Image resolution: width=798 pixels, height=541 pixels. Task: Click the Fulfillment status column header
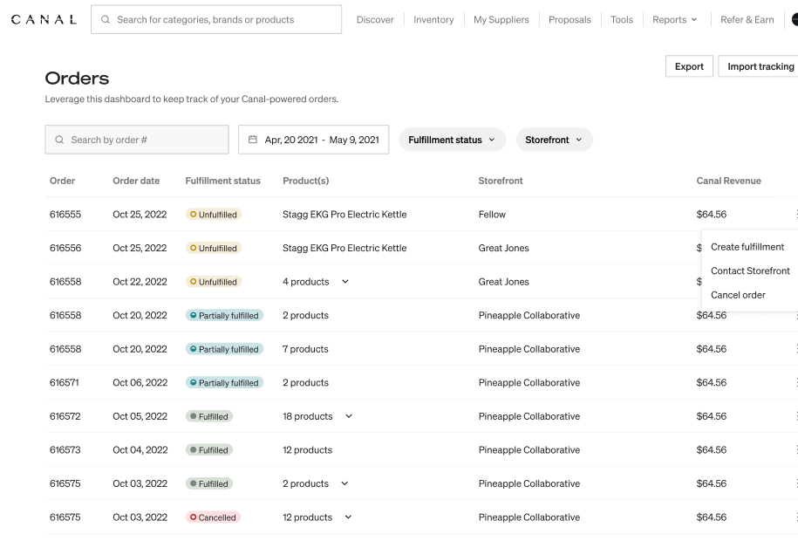[223, 181]
